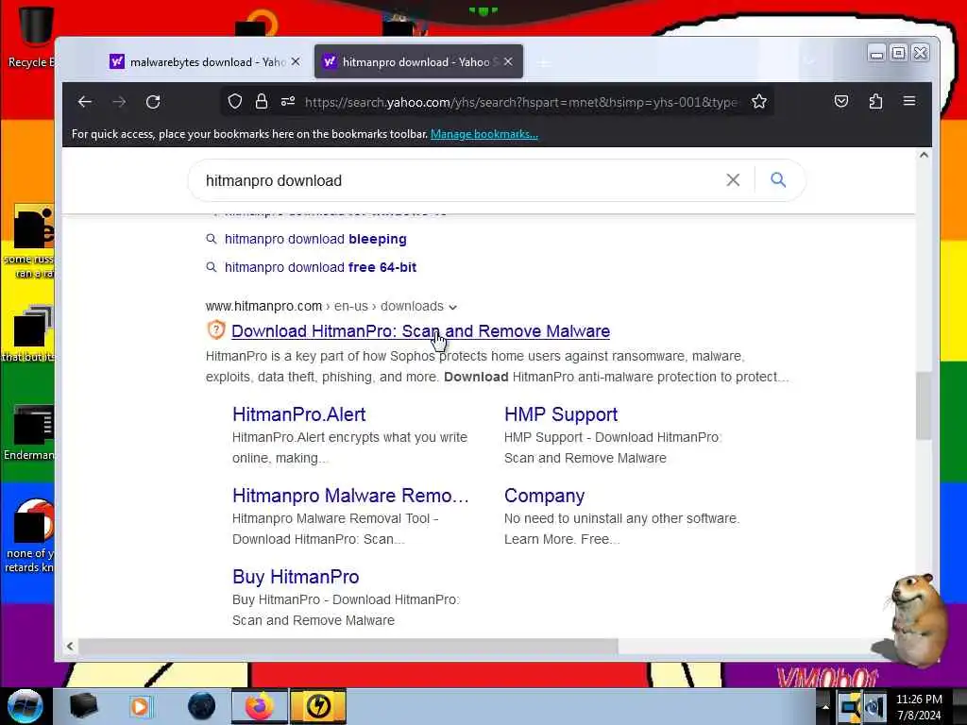Select suggestion hitmanpro download bleeping
967x725 pixels.
click(x=315, y=239)
